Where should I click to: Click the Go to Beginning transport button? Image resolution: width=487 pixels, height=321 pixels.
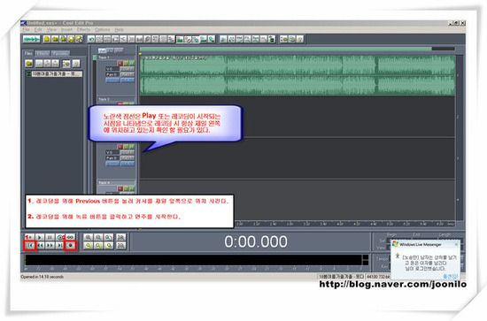click(x=30, y=245)
